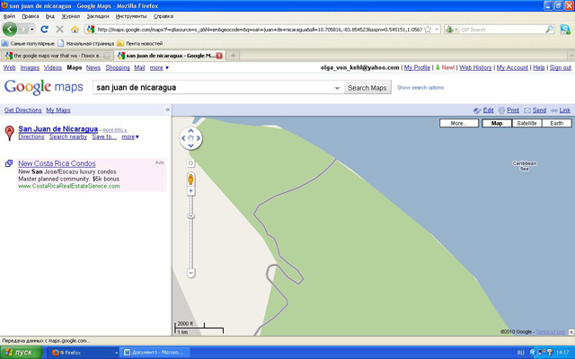Screen dimensions: 575x359
Task: Open the Справка menu
Action: point(164,16)
